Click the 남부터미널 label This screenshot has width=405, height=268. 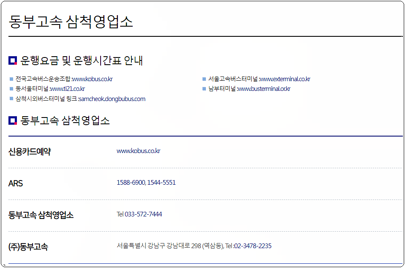coord(222,89)
